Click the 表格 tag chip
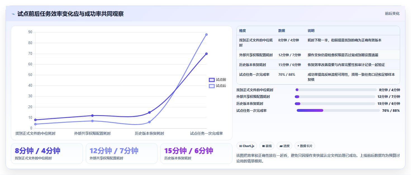Viewport: 411px width, 175px height. tap(267, 146)
